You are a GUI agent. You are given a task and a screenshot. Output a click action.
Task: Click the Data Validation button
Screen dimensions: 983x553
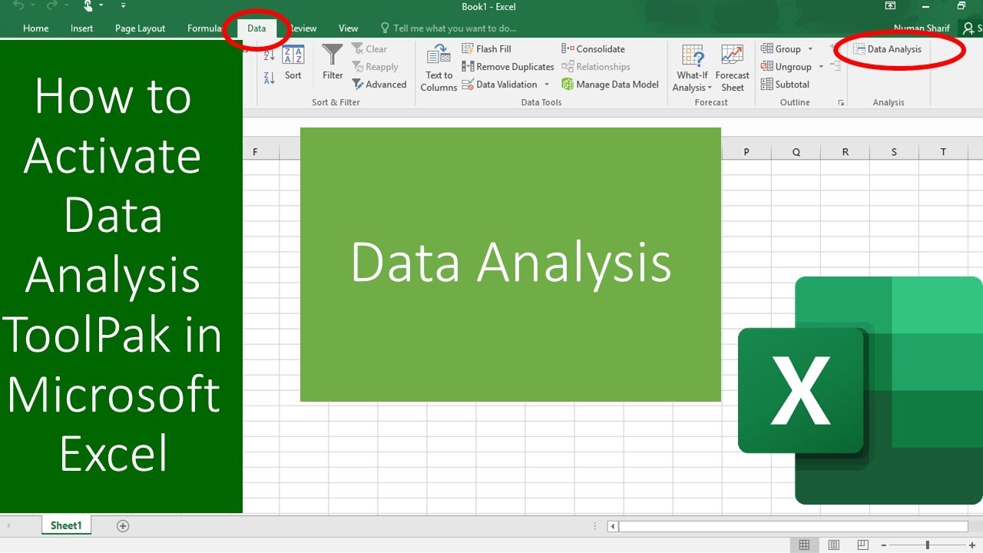[x=500, y=84]
